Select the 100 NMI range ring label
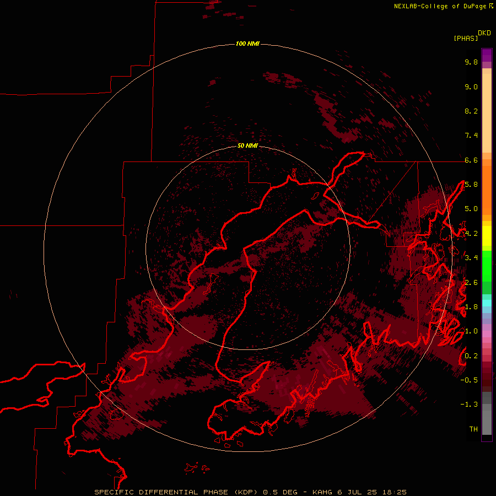The width and height of the screenshot is (496, 496). (x=247, y=44)
